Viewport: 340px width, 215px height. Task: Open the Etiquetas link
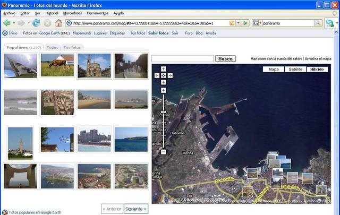click(x=117, y=33)
